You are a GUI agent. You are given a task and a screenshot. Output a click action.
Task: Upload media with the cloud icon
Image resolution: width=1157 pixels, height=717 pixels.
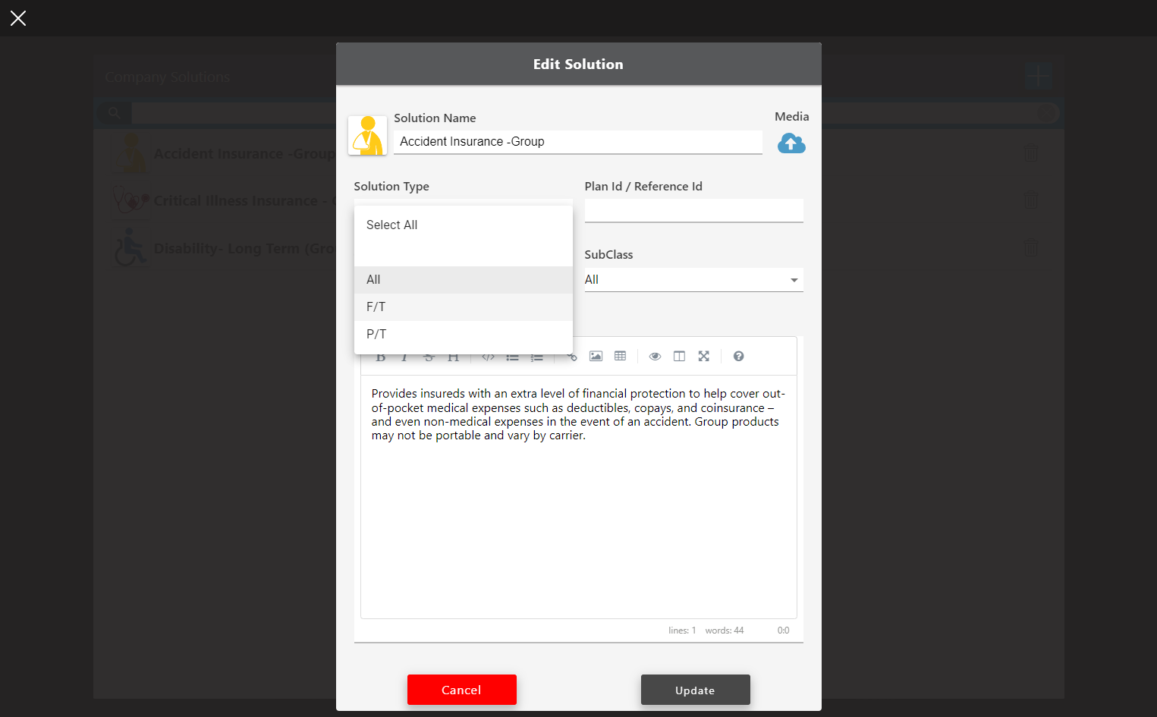click(791, 143)
